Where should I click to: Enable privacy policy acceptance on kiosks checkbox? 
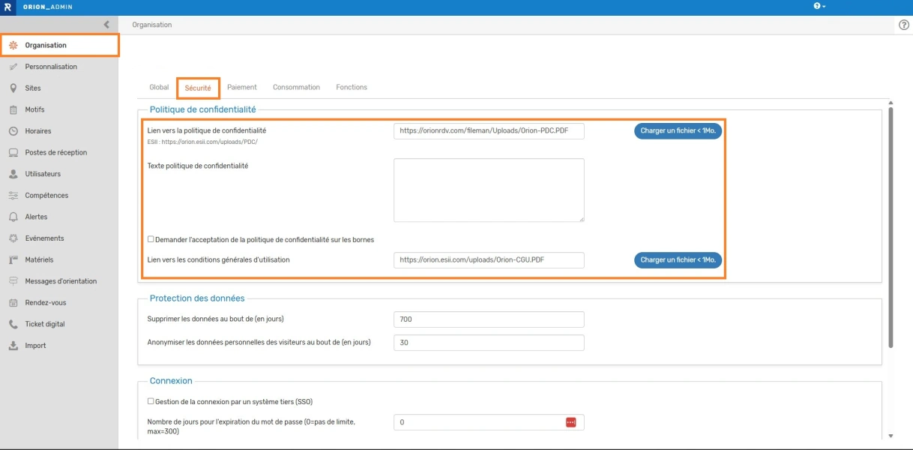[x=151, y=239]
